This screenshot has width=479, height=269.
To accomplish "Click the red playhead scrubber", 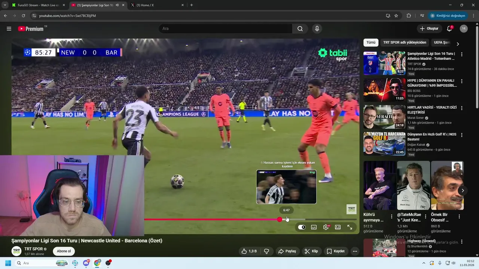I will [x=280, y=220].
